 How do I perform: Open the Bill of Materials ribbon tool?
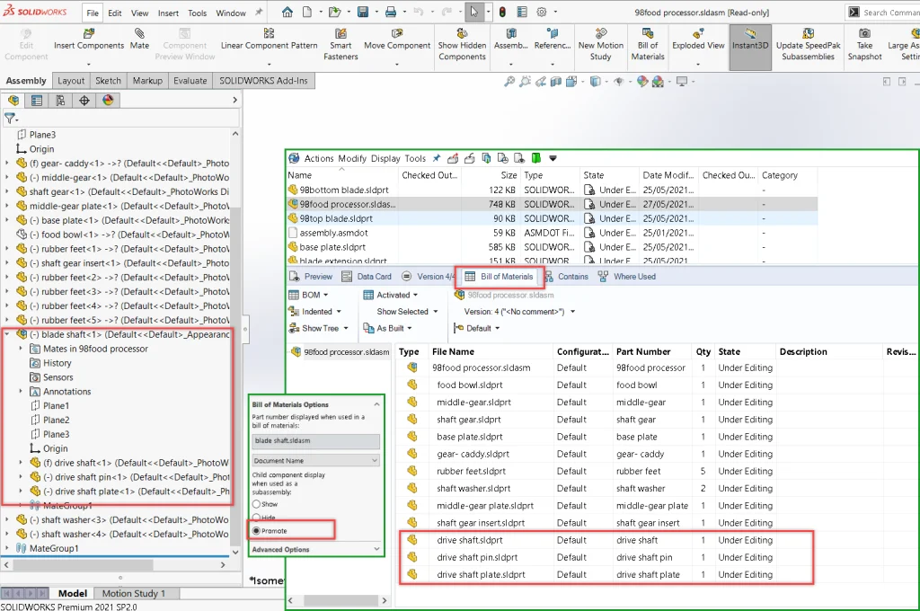coord(648,44)
